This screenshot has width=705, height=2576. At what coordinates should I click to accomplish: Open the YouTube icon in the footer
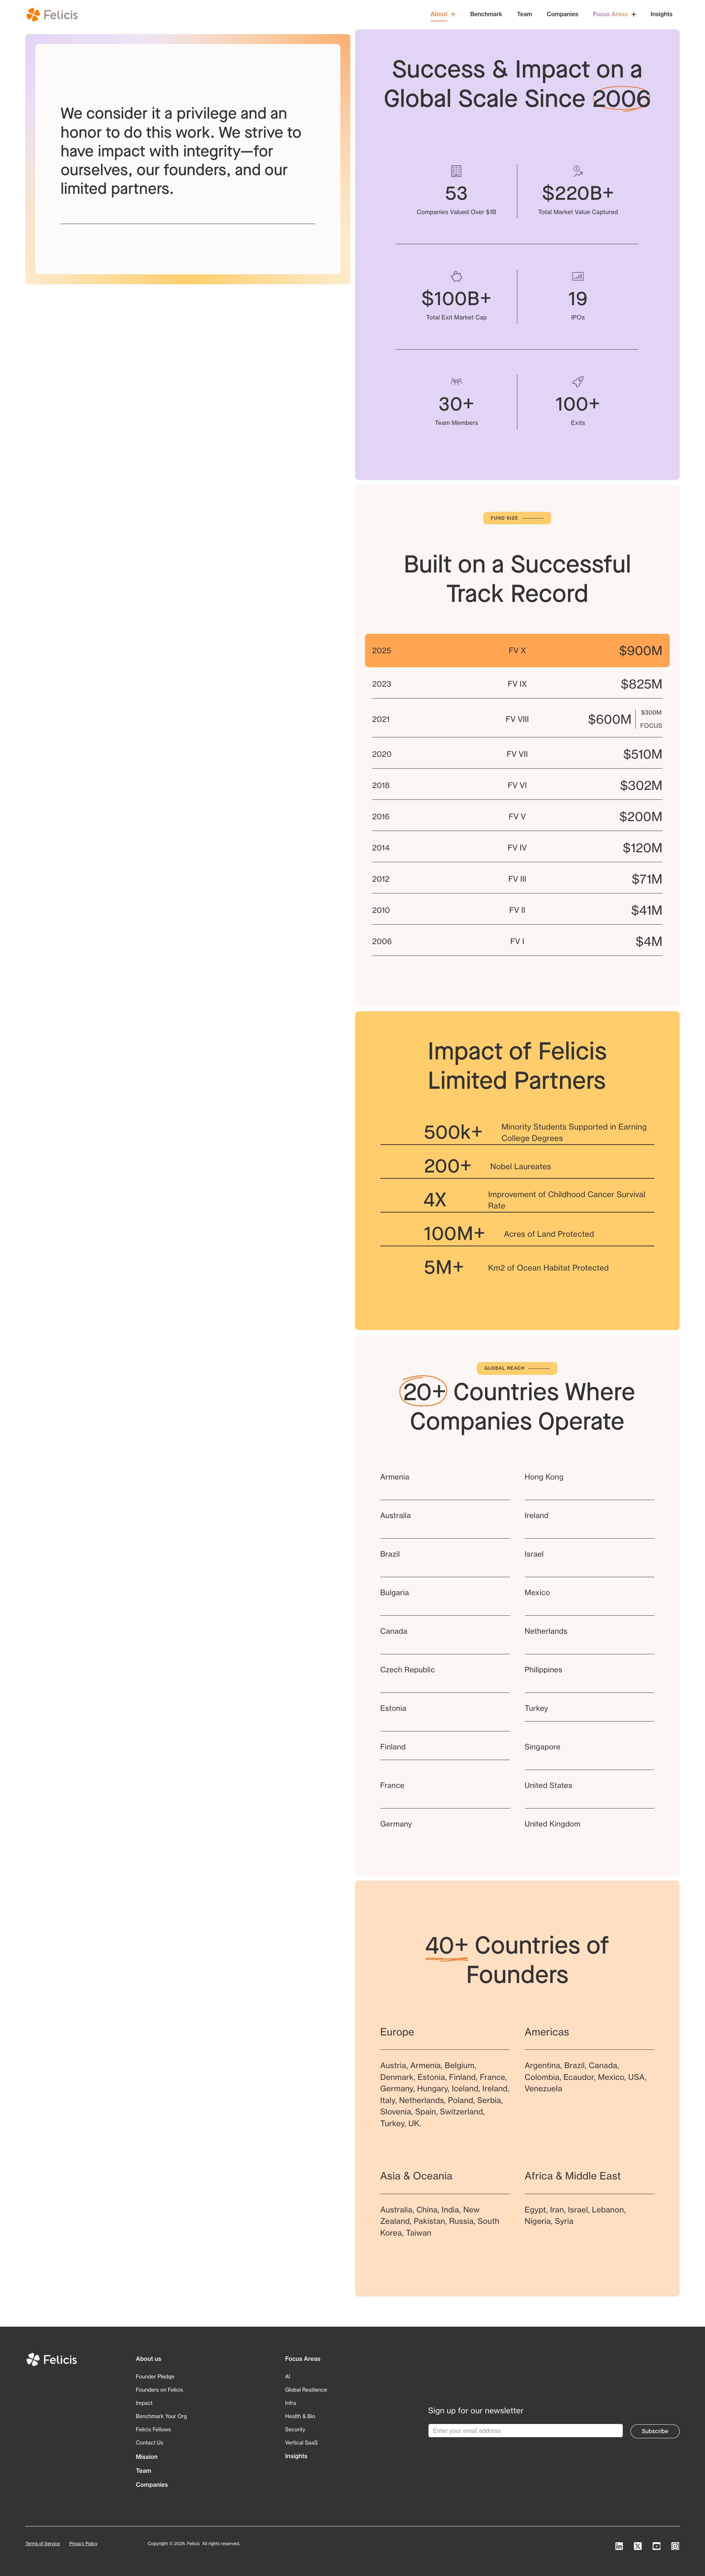coord(656,2546)
